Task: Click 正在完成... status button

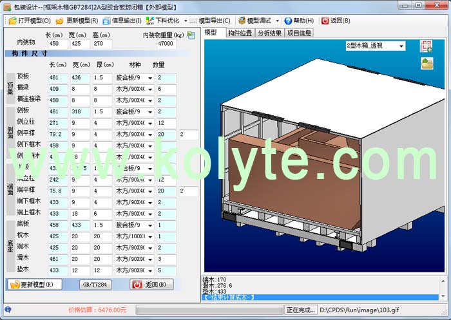Action: click(x=301, y=310)
